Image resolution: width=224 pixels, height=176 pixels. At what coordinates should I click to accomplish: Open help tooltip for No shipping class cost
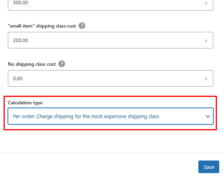(62, 64)
